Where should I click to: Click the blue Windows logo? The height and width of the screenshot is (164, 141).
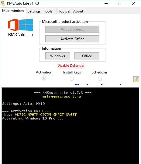click(26, 25)
